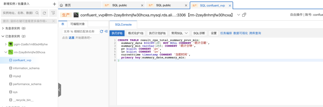
Task: Click the MySQL instance icon in header
Action: pos(76,15)
